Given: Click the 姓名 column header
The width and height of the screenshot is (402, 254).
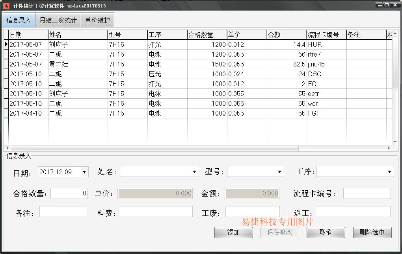Looking at the screenshot, I should click(78, 35).
